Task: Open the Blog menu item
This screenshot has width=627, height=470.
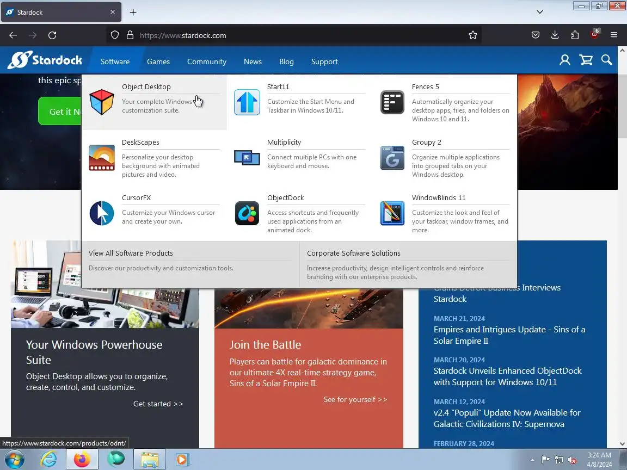Action: point(286,61)
